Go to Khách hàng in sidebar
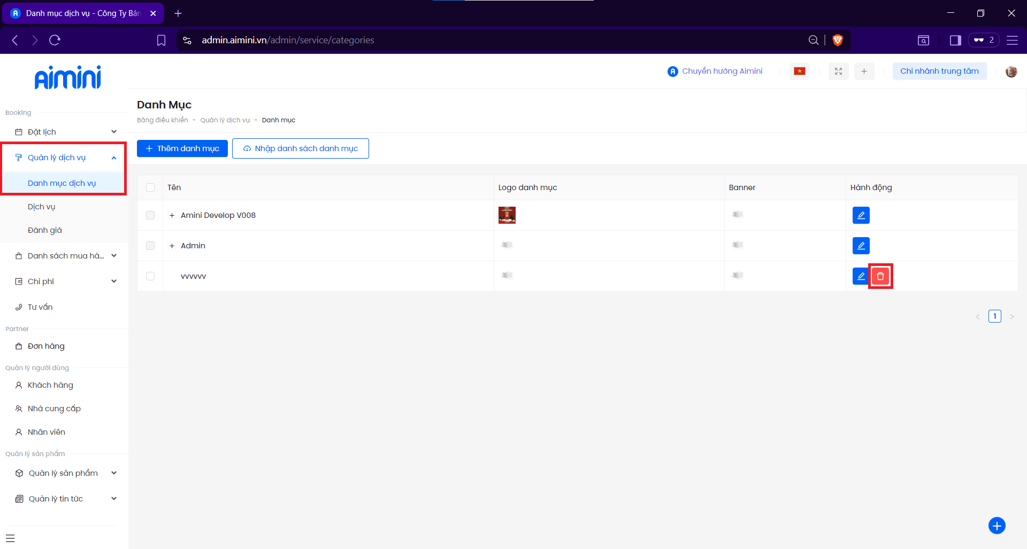Screen dimensions: 1027x549 (x=50, y=385)
